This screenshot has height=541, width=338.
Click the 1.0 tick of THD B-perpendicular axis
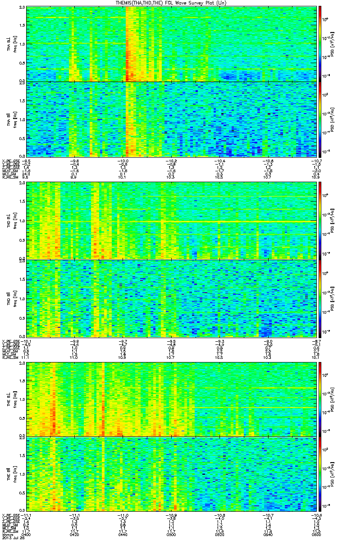pos(22,221)
